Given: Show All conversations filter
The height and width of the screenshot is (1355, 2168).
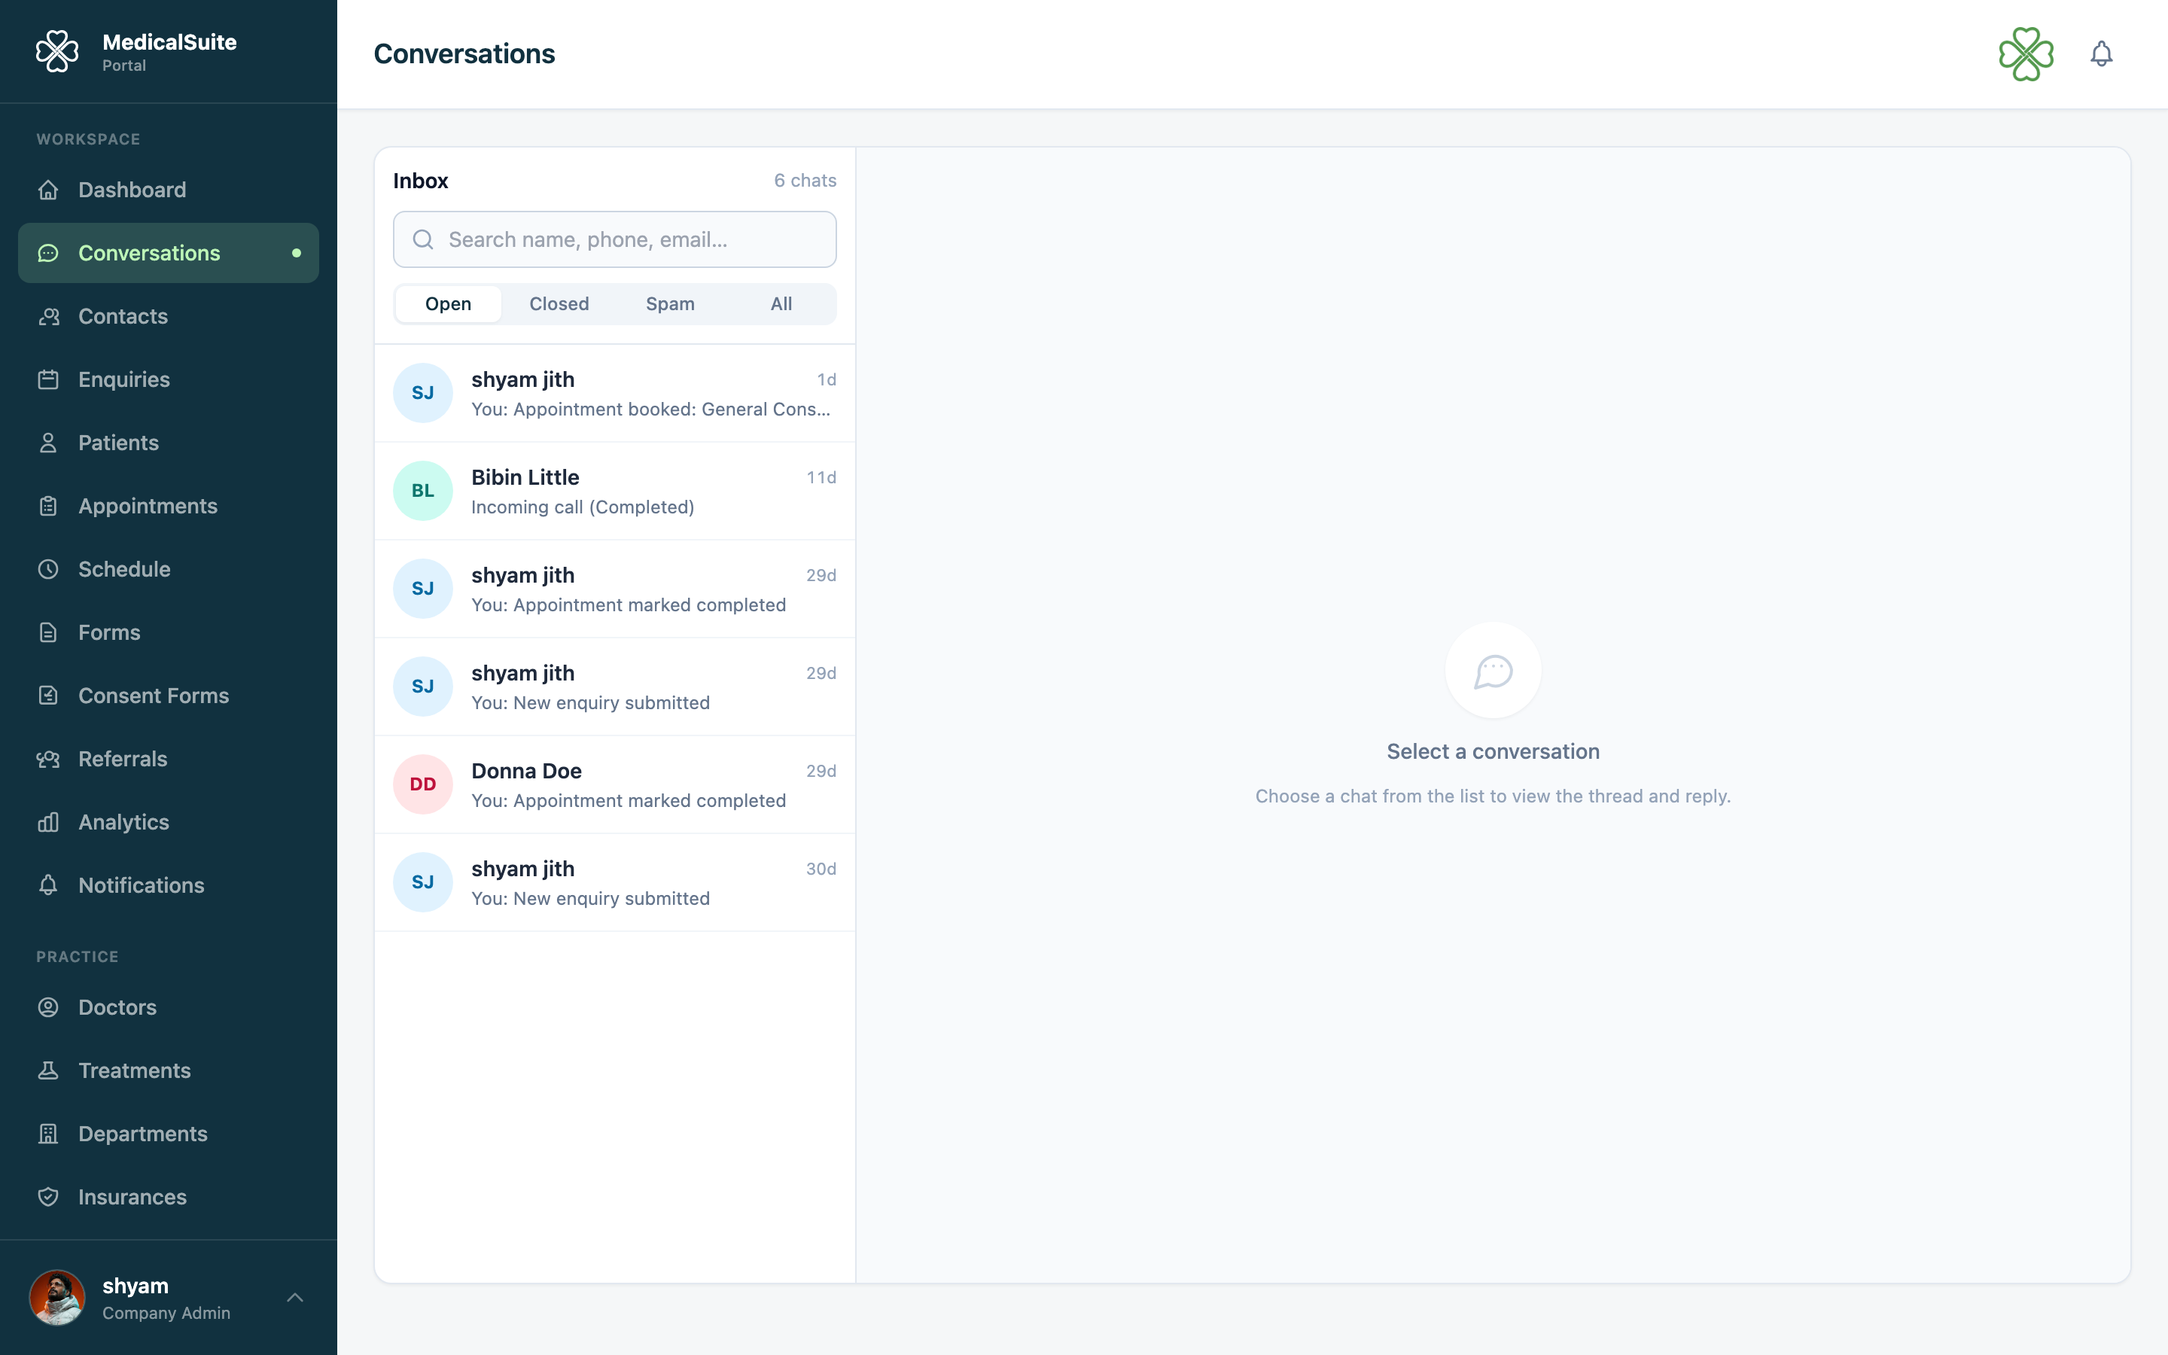Looking at the screenshot, I should tap(781, 304).
